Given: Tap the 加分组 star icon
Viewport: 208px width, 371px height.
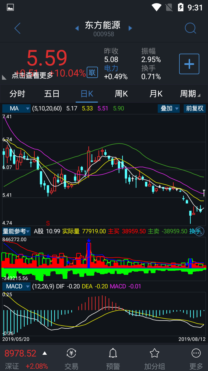Looking at the screenshot, I should pos(155,353).
